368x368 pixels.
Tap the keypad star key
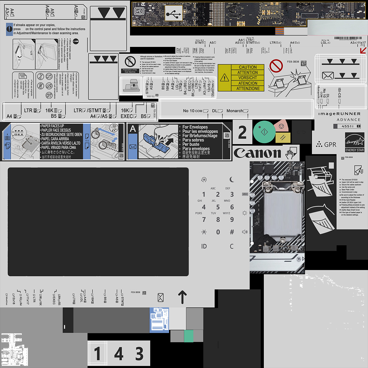[x=204, y=232]
